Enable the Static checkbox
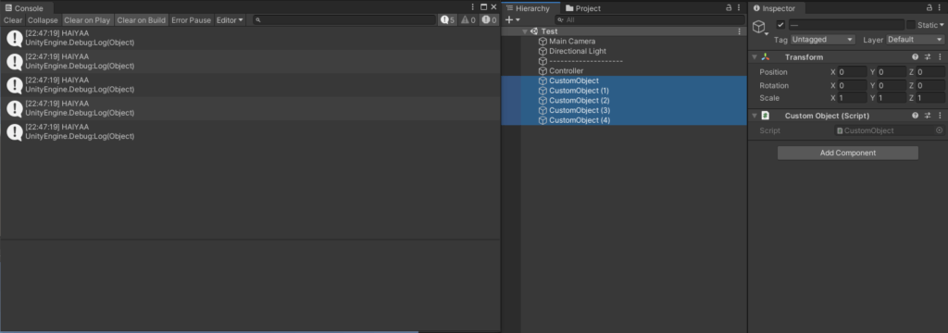The height and width of the screenshot is (333, 948). (911, 25)
